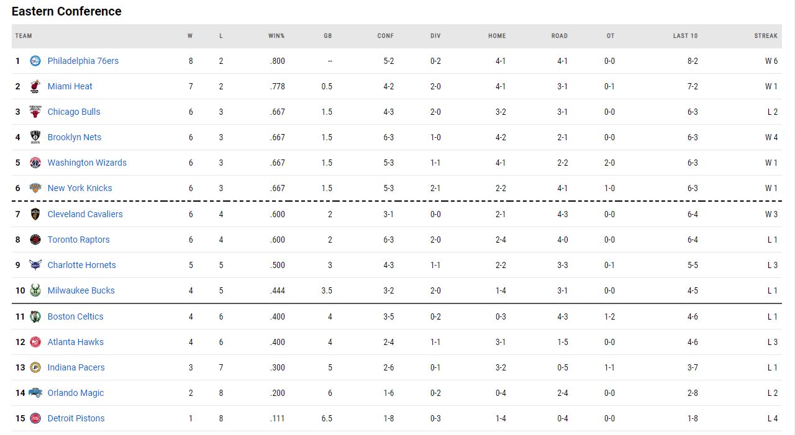
Task: Click the Philadelphia 76ers team logo
Action: [35, 61]
